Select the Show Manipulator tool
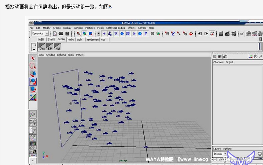 [x=33, y=97]
